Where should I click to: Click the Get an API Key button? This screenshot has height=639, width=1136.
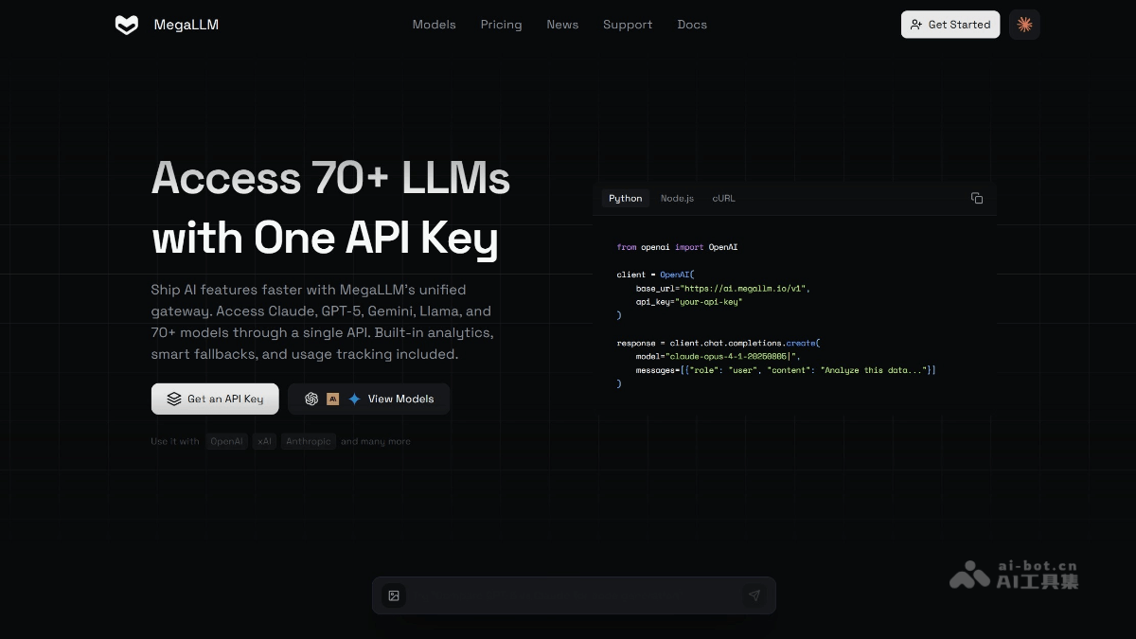(215, 399)
